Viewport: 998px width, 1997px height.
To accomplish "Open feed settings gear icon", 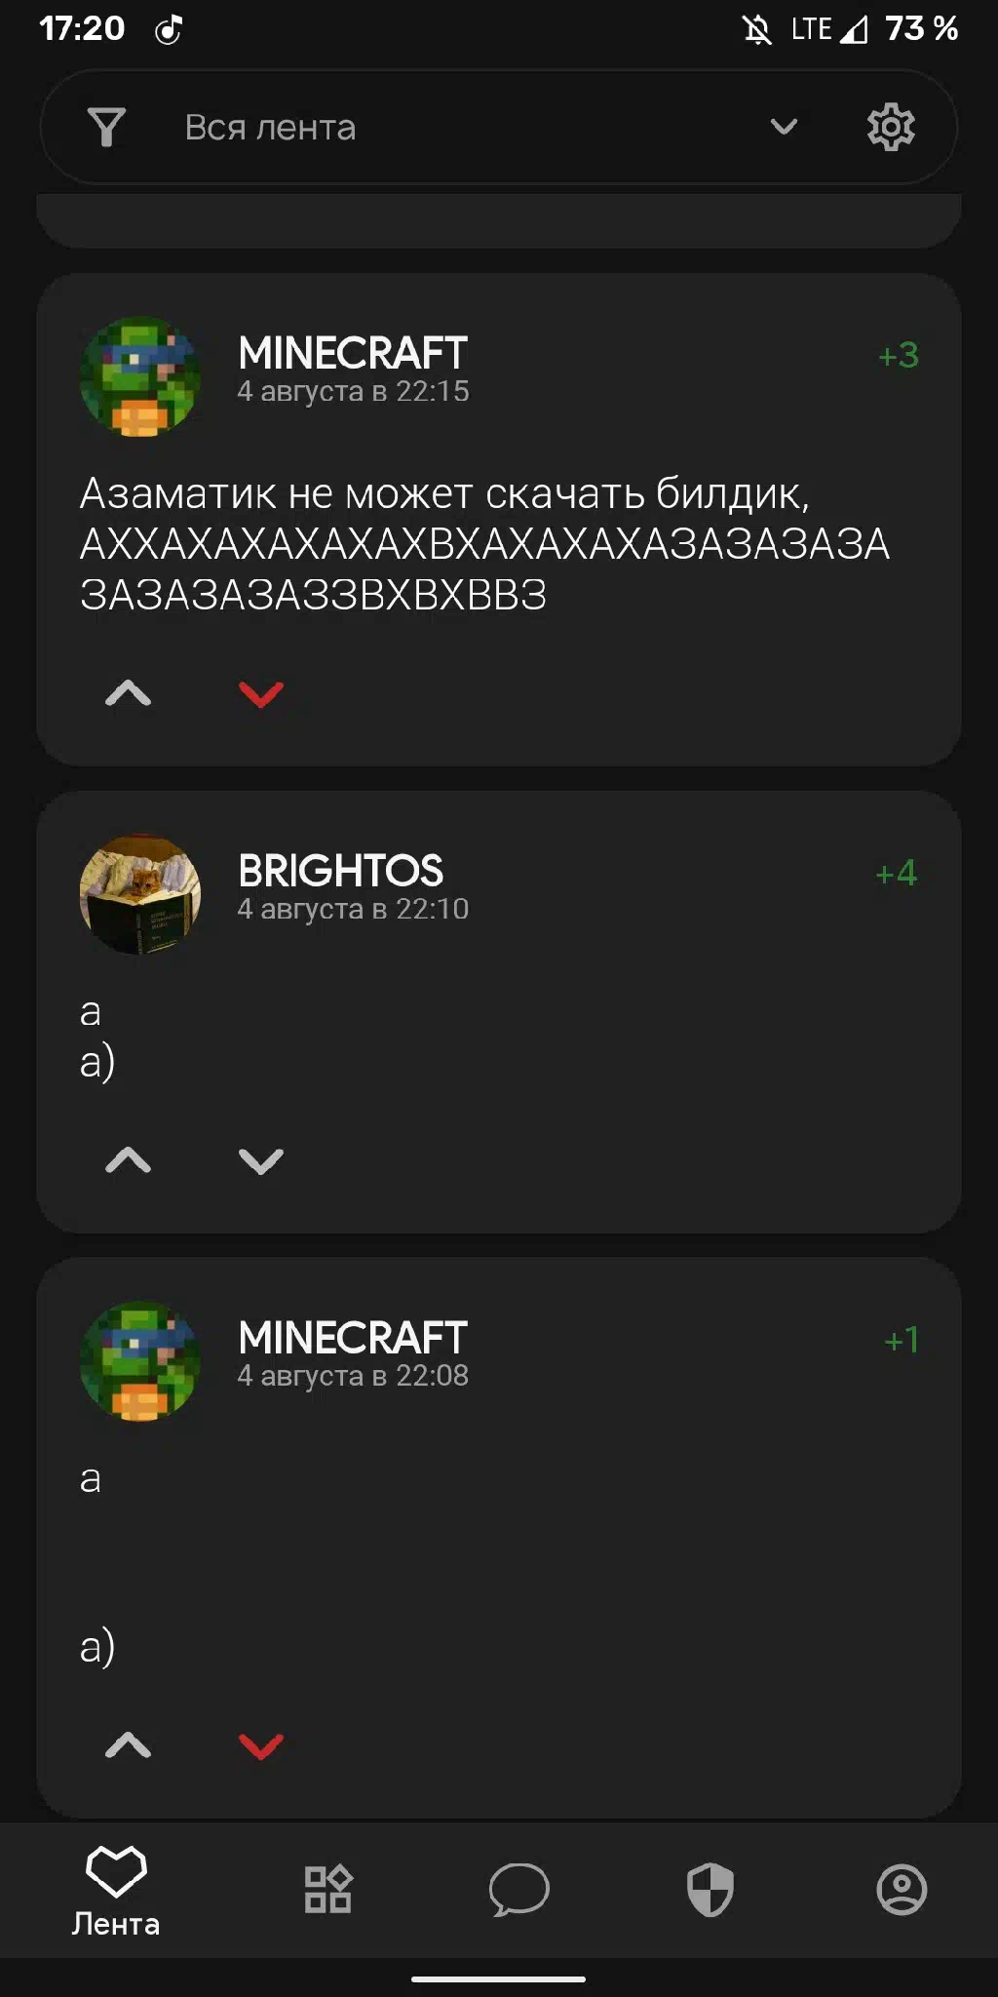I will tap(891, 127).
